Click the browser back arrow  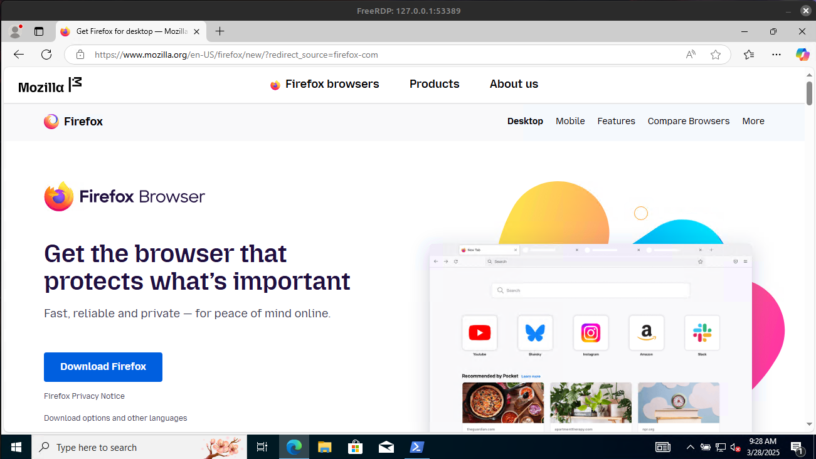point(19,55)
